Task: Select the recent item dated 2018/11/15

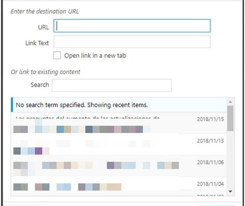Action: (119, 123)
